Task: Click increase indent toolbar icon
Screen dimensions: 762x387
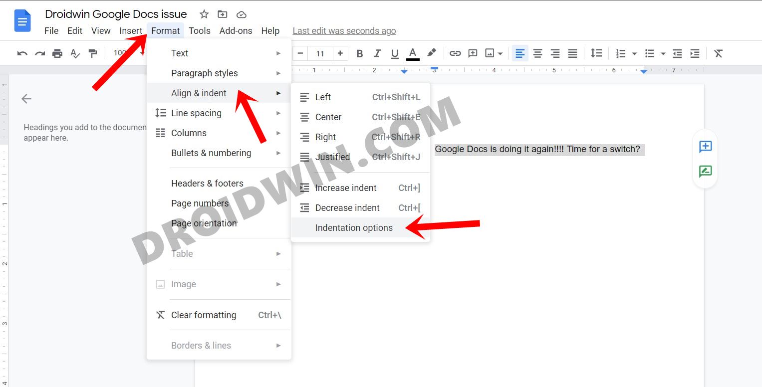Action: (x=695, y=53)
